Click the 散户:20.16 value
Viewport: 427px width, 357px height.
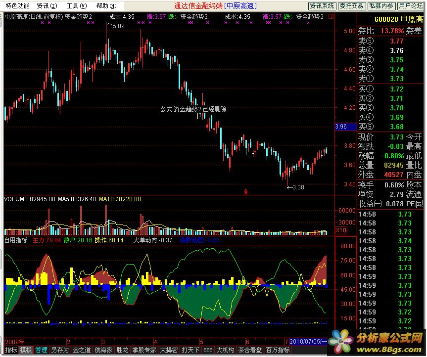(78, 240)
